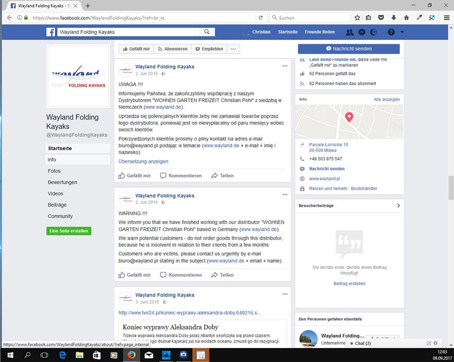Click the Nachricht senden blue button

(349, 49)
